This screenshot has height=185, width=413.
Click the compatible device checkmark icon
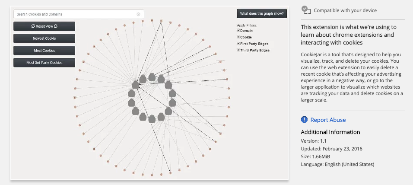306,10
